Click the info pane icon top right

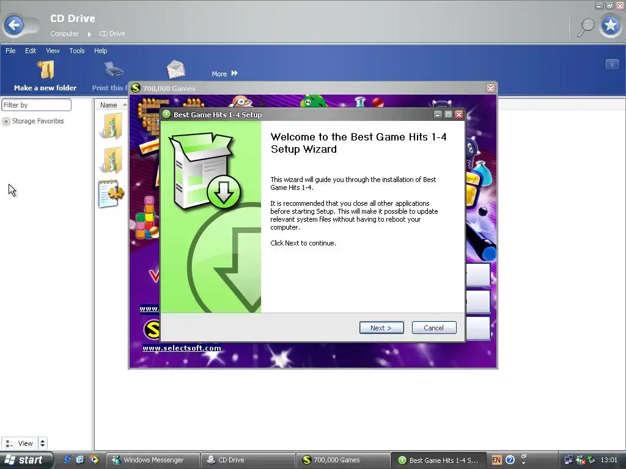pos(611,64)
